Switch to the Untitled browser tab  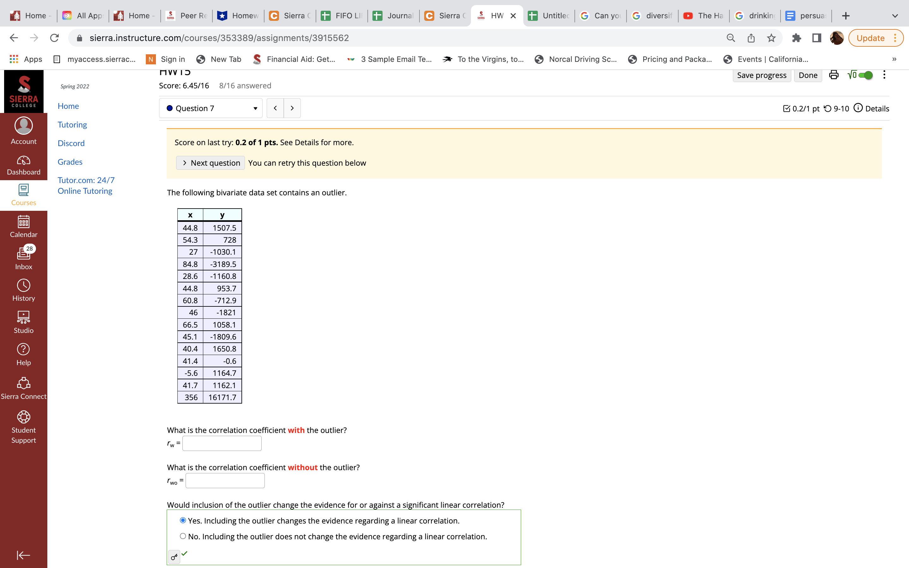tap(549, 15)
